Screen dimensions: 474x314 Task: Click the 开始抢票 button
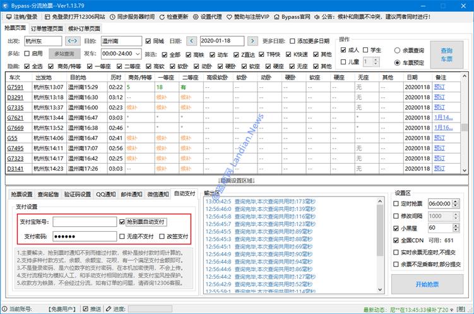point(427,284)
